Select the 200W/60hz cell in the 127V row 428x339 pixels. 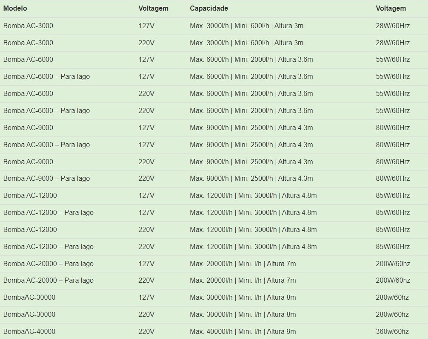(x=393, y=264)
